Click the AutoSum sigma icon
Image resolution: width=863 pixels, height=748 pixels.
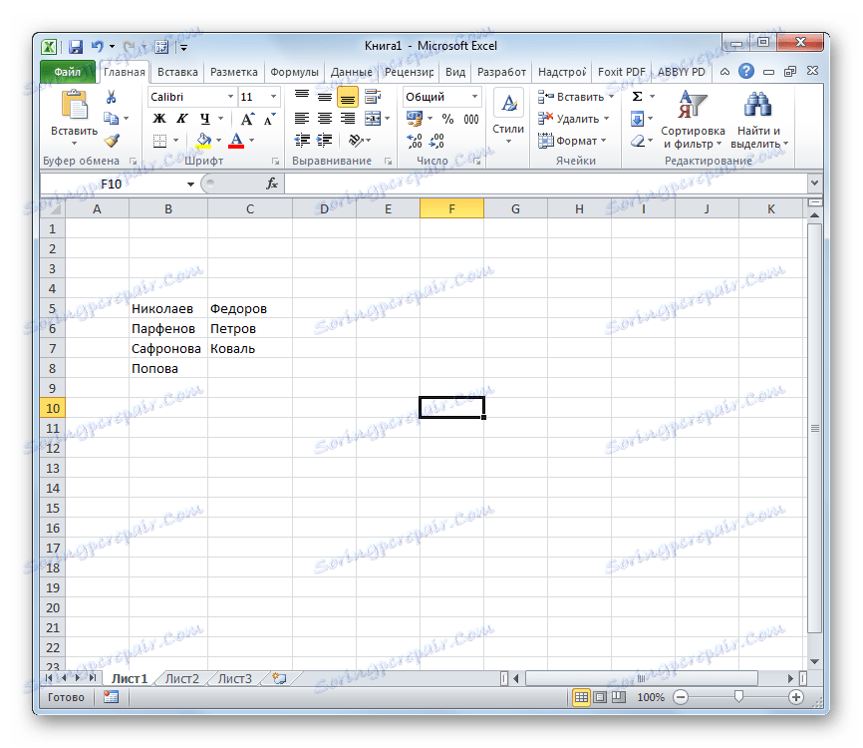point(638,97)
